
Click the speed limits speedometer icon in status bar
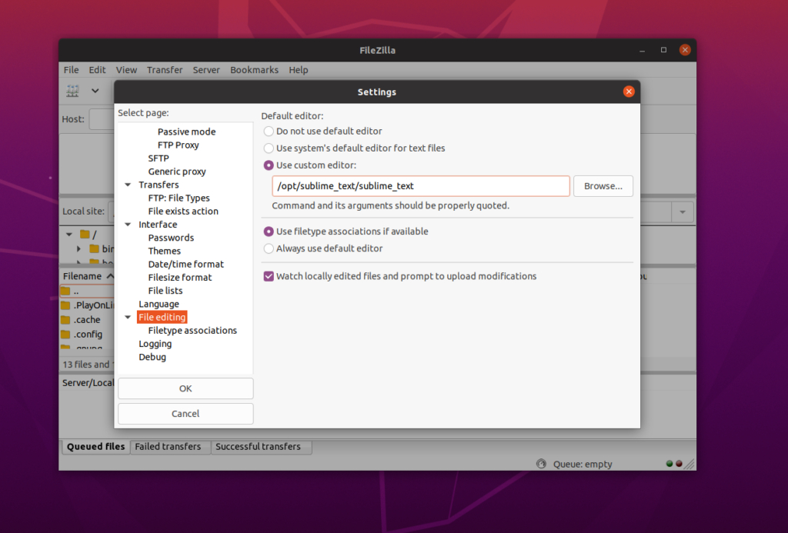[x=539, y=464]
